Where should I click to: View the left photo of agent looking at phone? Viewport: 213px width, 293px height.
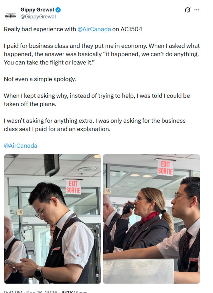point(53,219)
